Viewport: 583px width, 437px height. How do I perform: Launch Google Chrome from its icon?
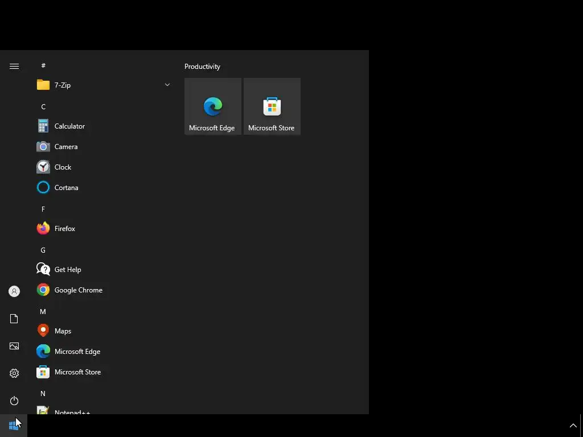click(43, 290)
